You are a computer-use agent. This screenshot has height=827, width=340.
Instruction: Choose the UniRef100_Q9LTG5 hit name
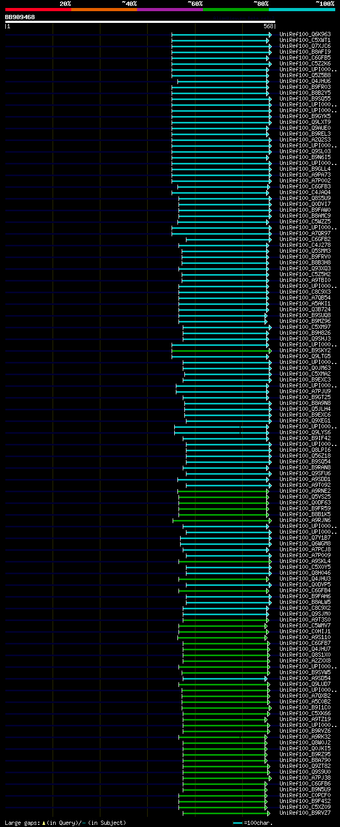(x=305, y=357)
